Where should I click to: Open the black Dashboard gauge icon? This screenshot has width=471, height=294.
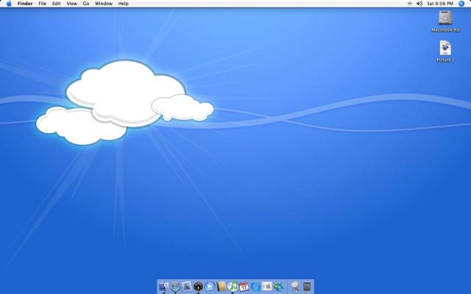point(198,287)
